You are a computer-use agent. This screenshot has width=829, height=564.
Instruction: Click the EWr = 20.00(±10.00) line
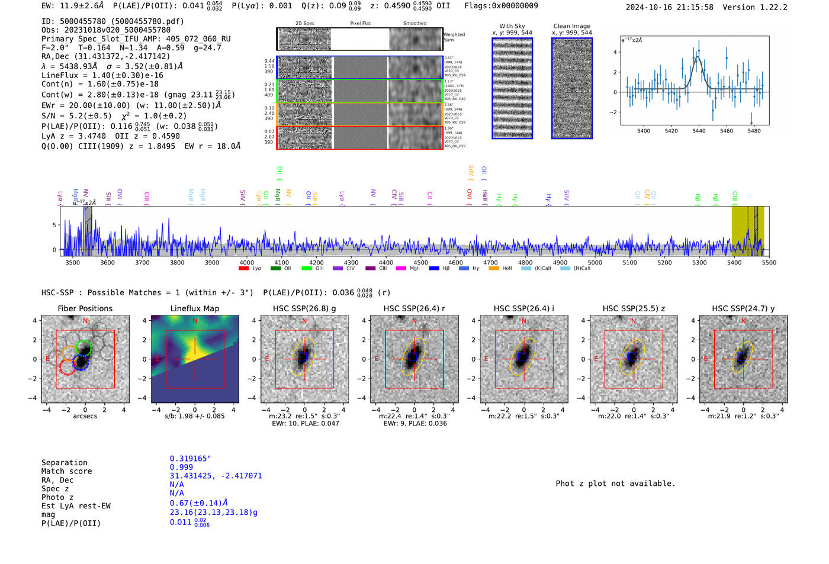131,105
